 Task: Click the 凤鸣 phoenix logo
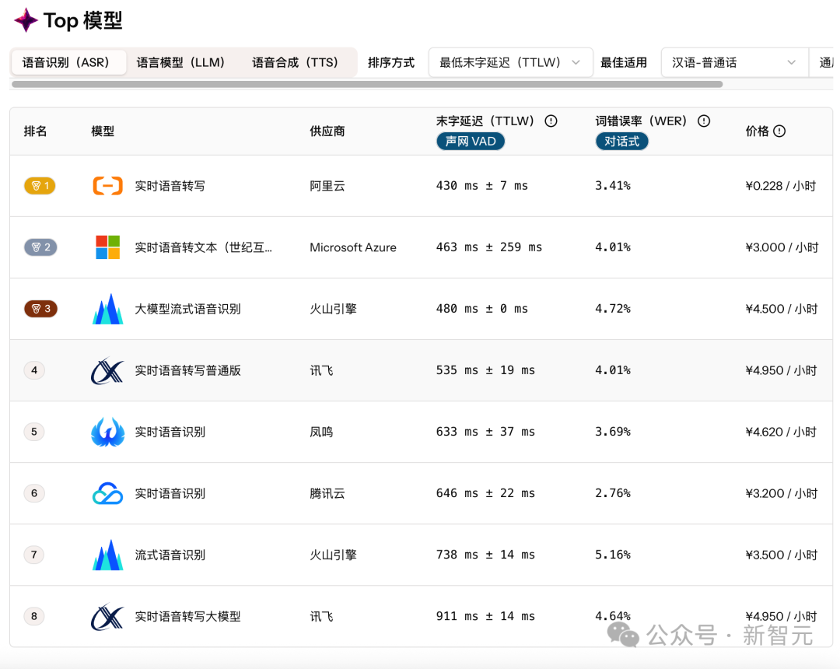107,432
